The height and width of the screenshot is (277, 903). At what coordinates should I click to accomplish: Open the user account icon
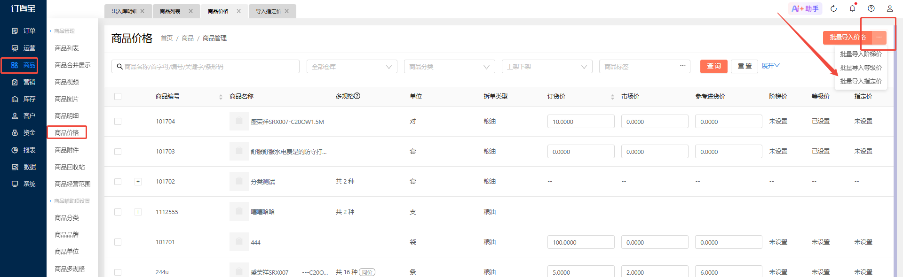tap(890, 8)
